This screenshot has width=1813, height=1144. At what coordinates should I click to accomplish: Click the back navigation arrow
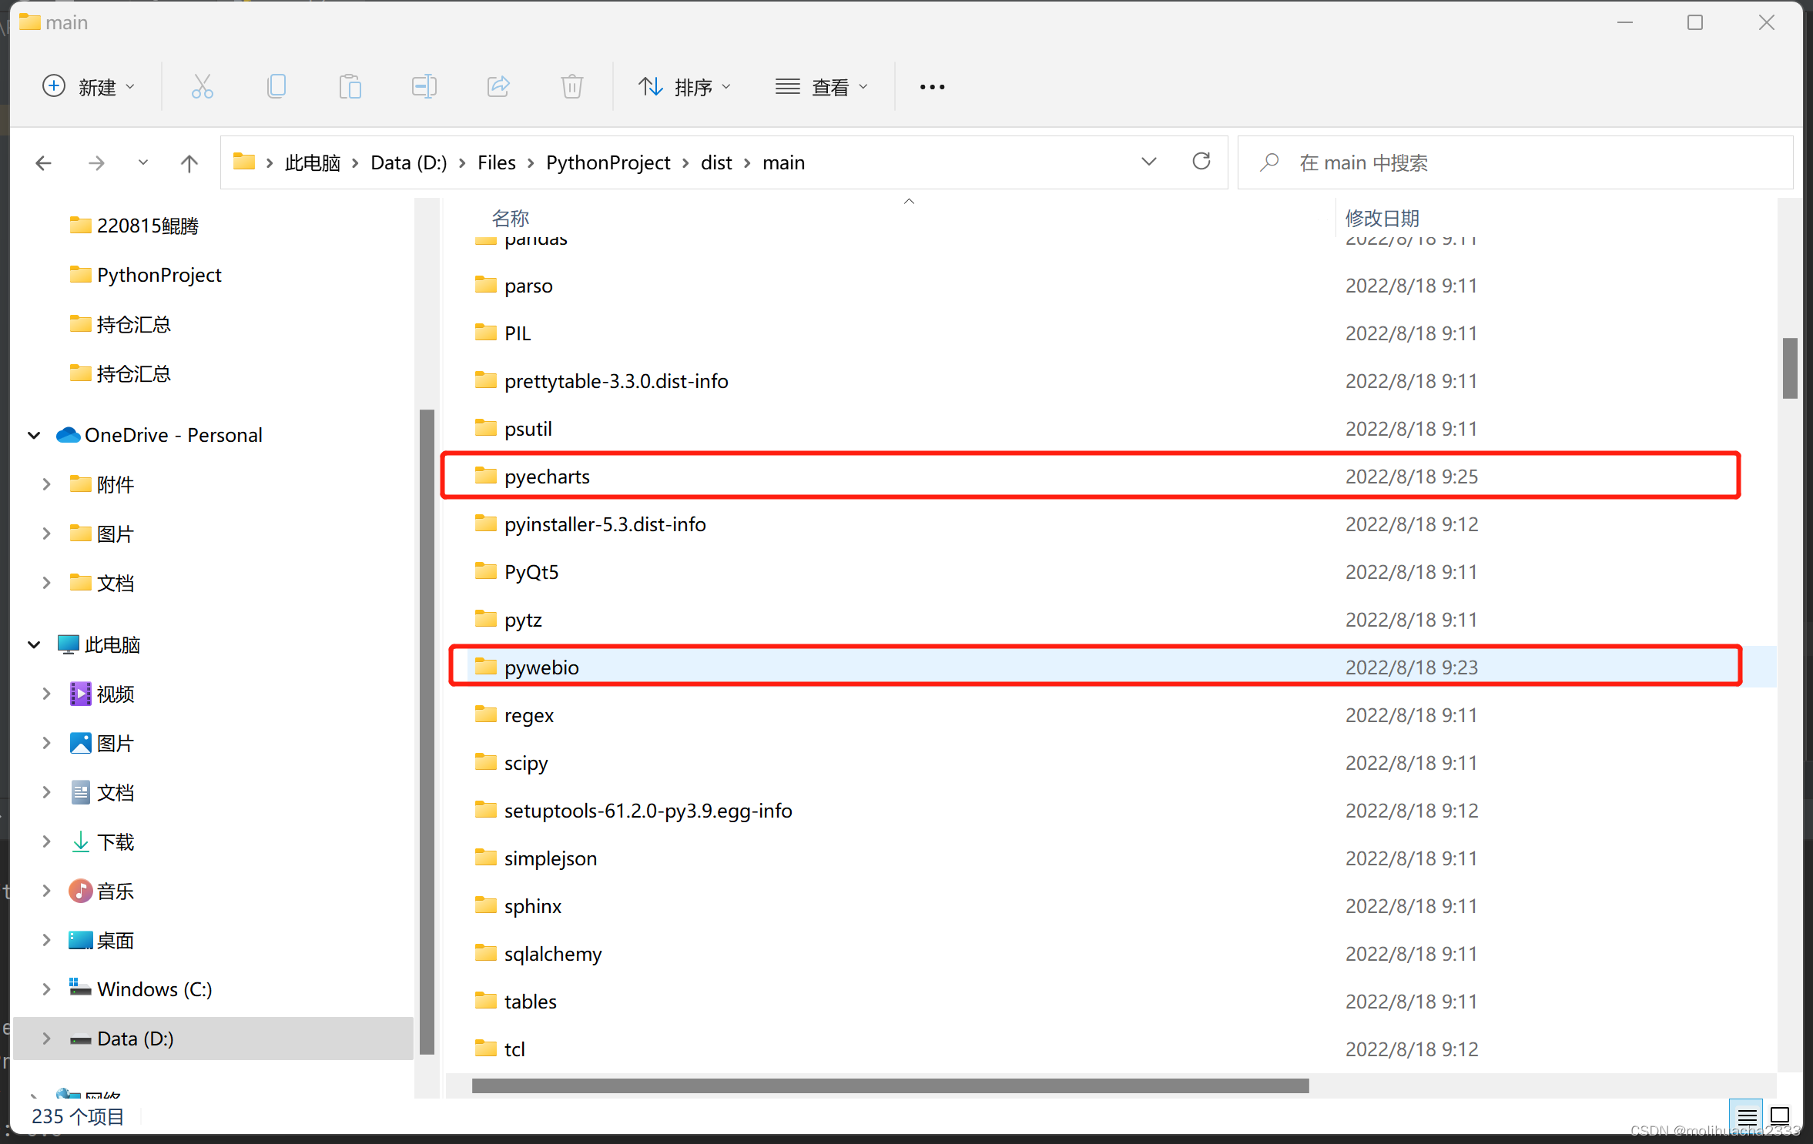[43, 162]
